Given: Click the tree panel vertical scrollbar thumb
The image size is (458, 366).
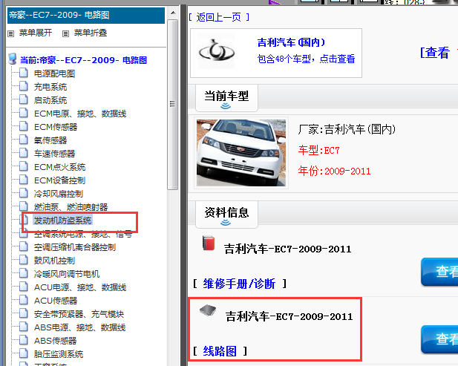Looking at the screenshot, I should [x=173, y=105].
